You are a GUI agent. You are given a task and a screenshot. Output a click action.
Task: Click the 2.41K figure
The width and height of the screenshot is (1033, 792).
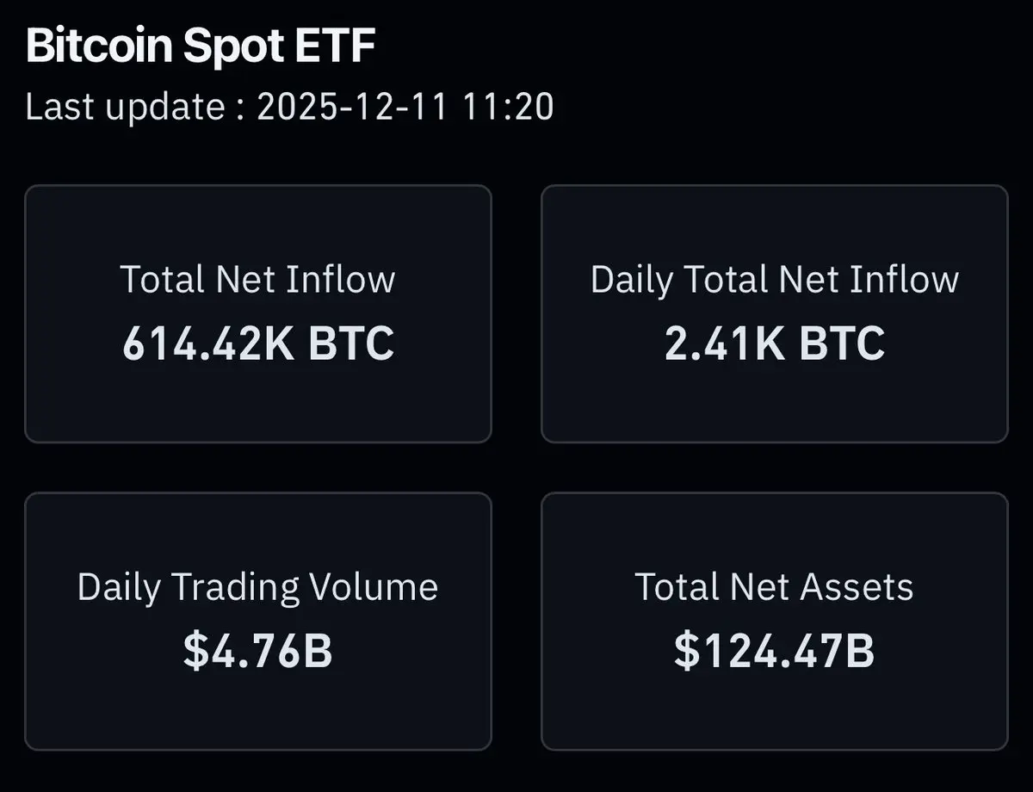click(x=725, y=343)
